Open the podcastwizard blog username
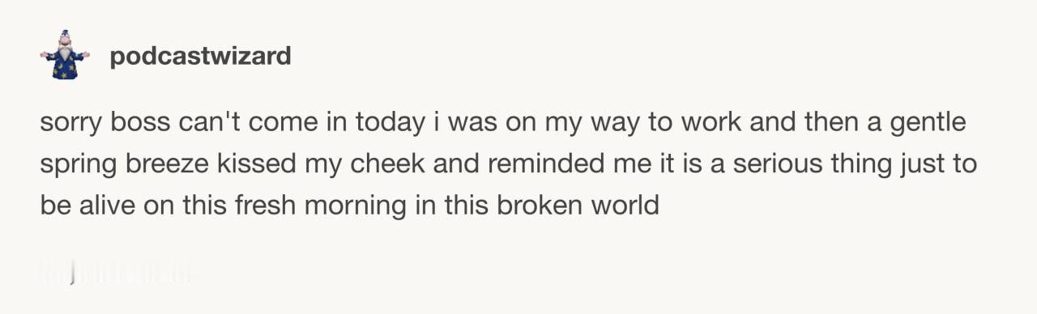The width and height of the screenshot is (1037, 314). (200, 57)
